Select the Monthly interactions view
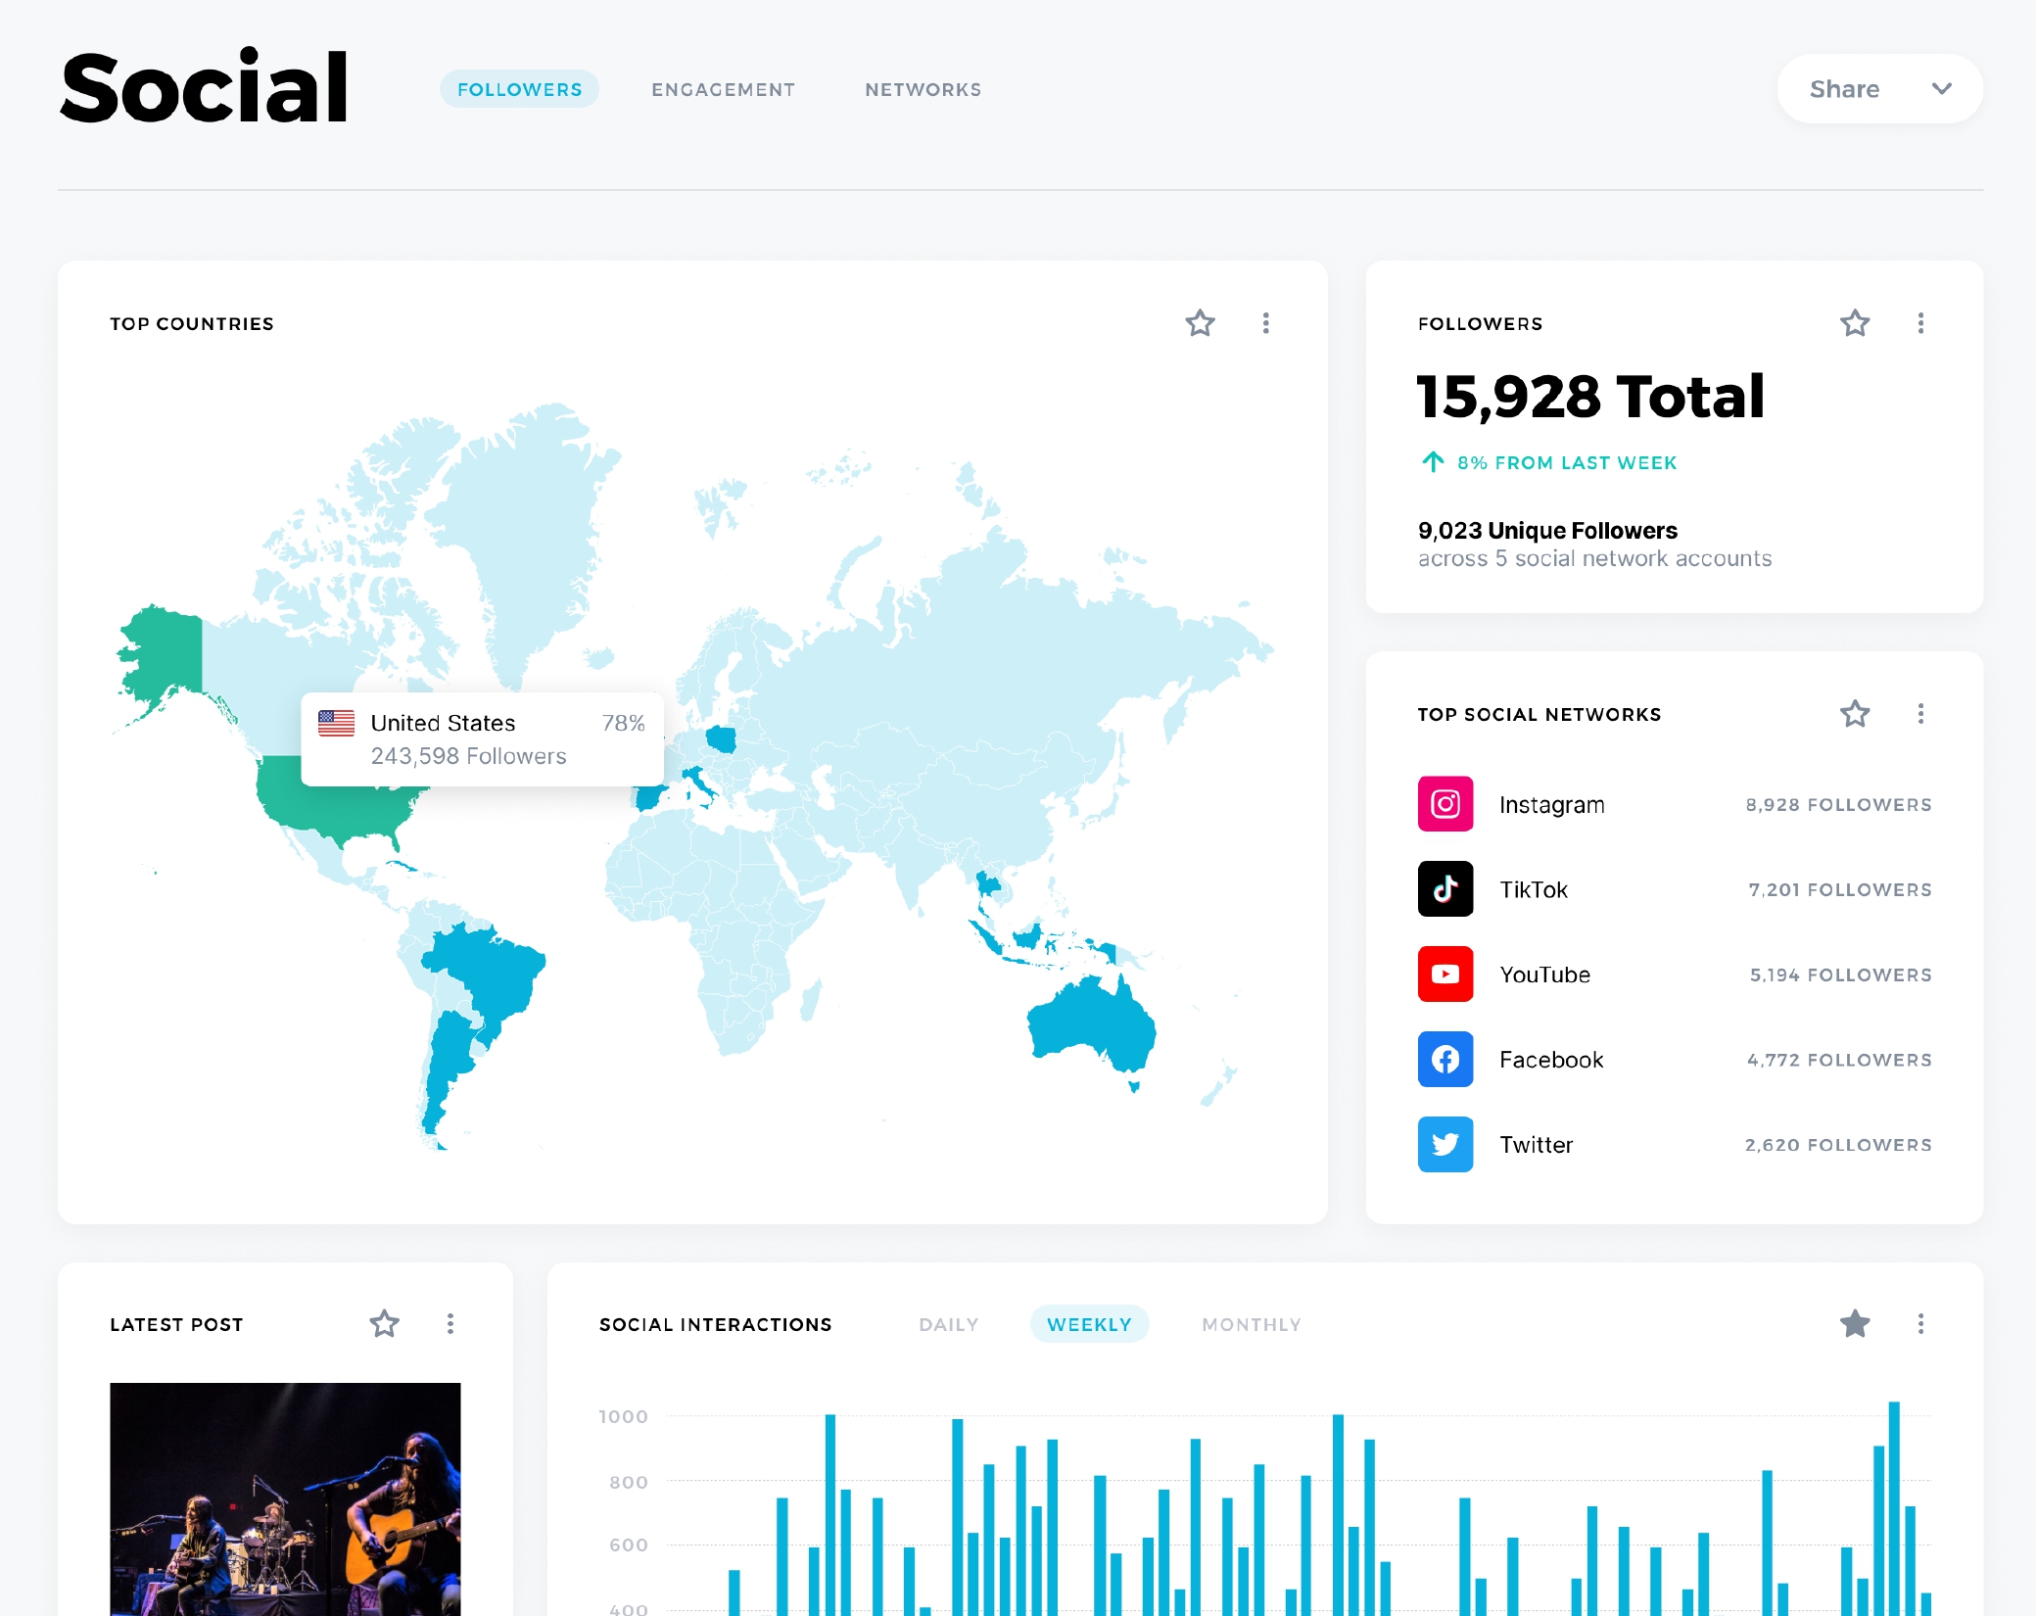The width and height of the screenshot is (2036, 1616). point(1251,1324)
